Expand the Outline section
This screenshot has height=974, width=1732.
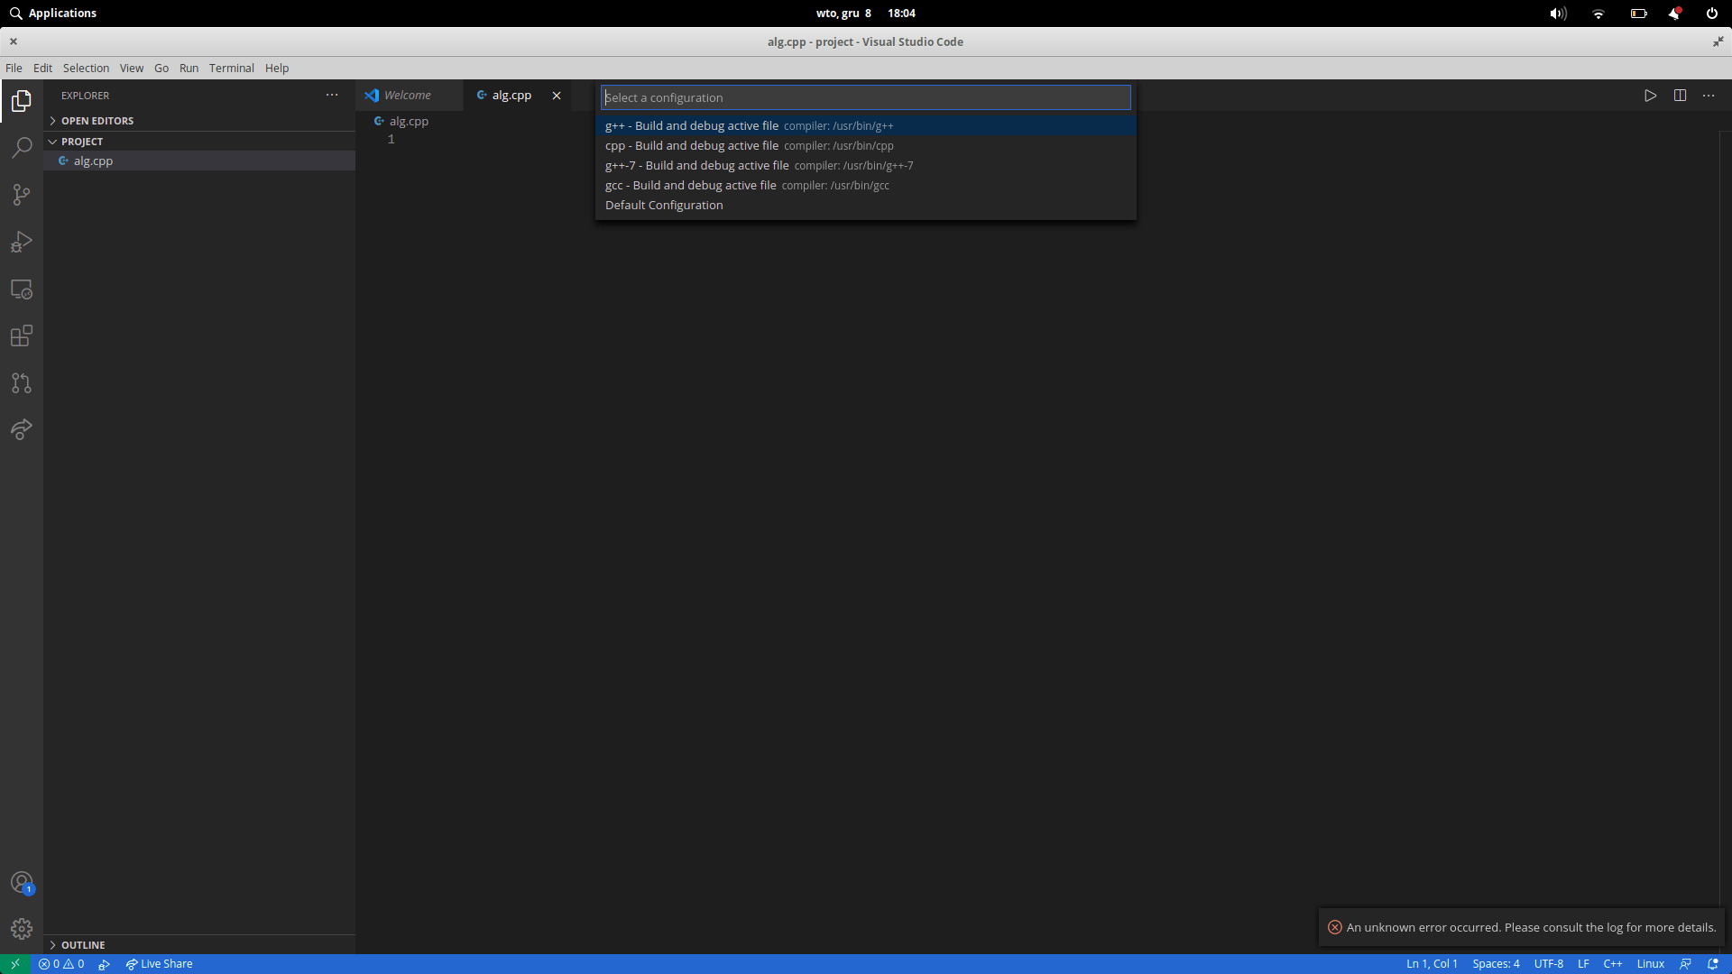pos(199,945)
